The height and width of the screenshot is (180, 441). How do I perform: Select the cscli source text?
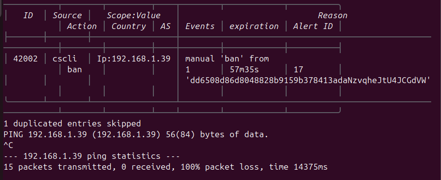click(65, 59)
